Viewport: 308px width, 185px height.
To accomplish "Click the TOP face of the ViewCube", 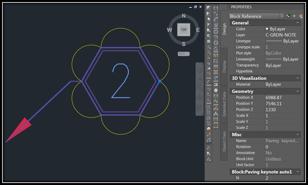I will pos(184,30).
